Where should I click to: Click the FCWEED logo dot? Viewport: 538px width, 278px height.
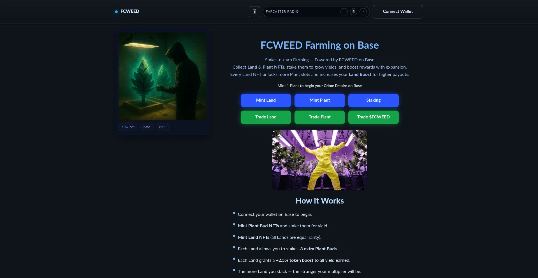coord(116,12)
